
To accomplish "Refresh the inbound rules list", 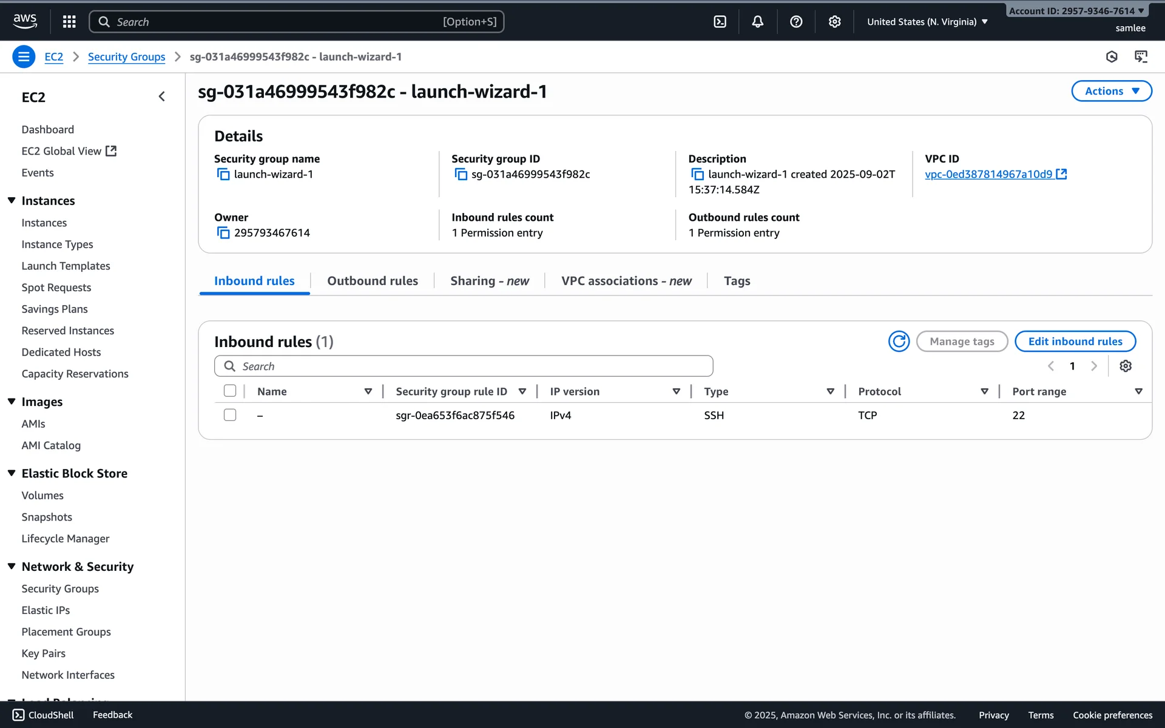I will [x=899, y=342].
